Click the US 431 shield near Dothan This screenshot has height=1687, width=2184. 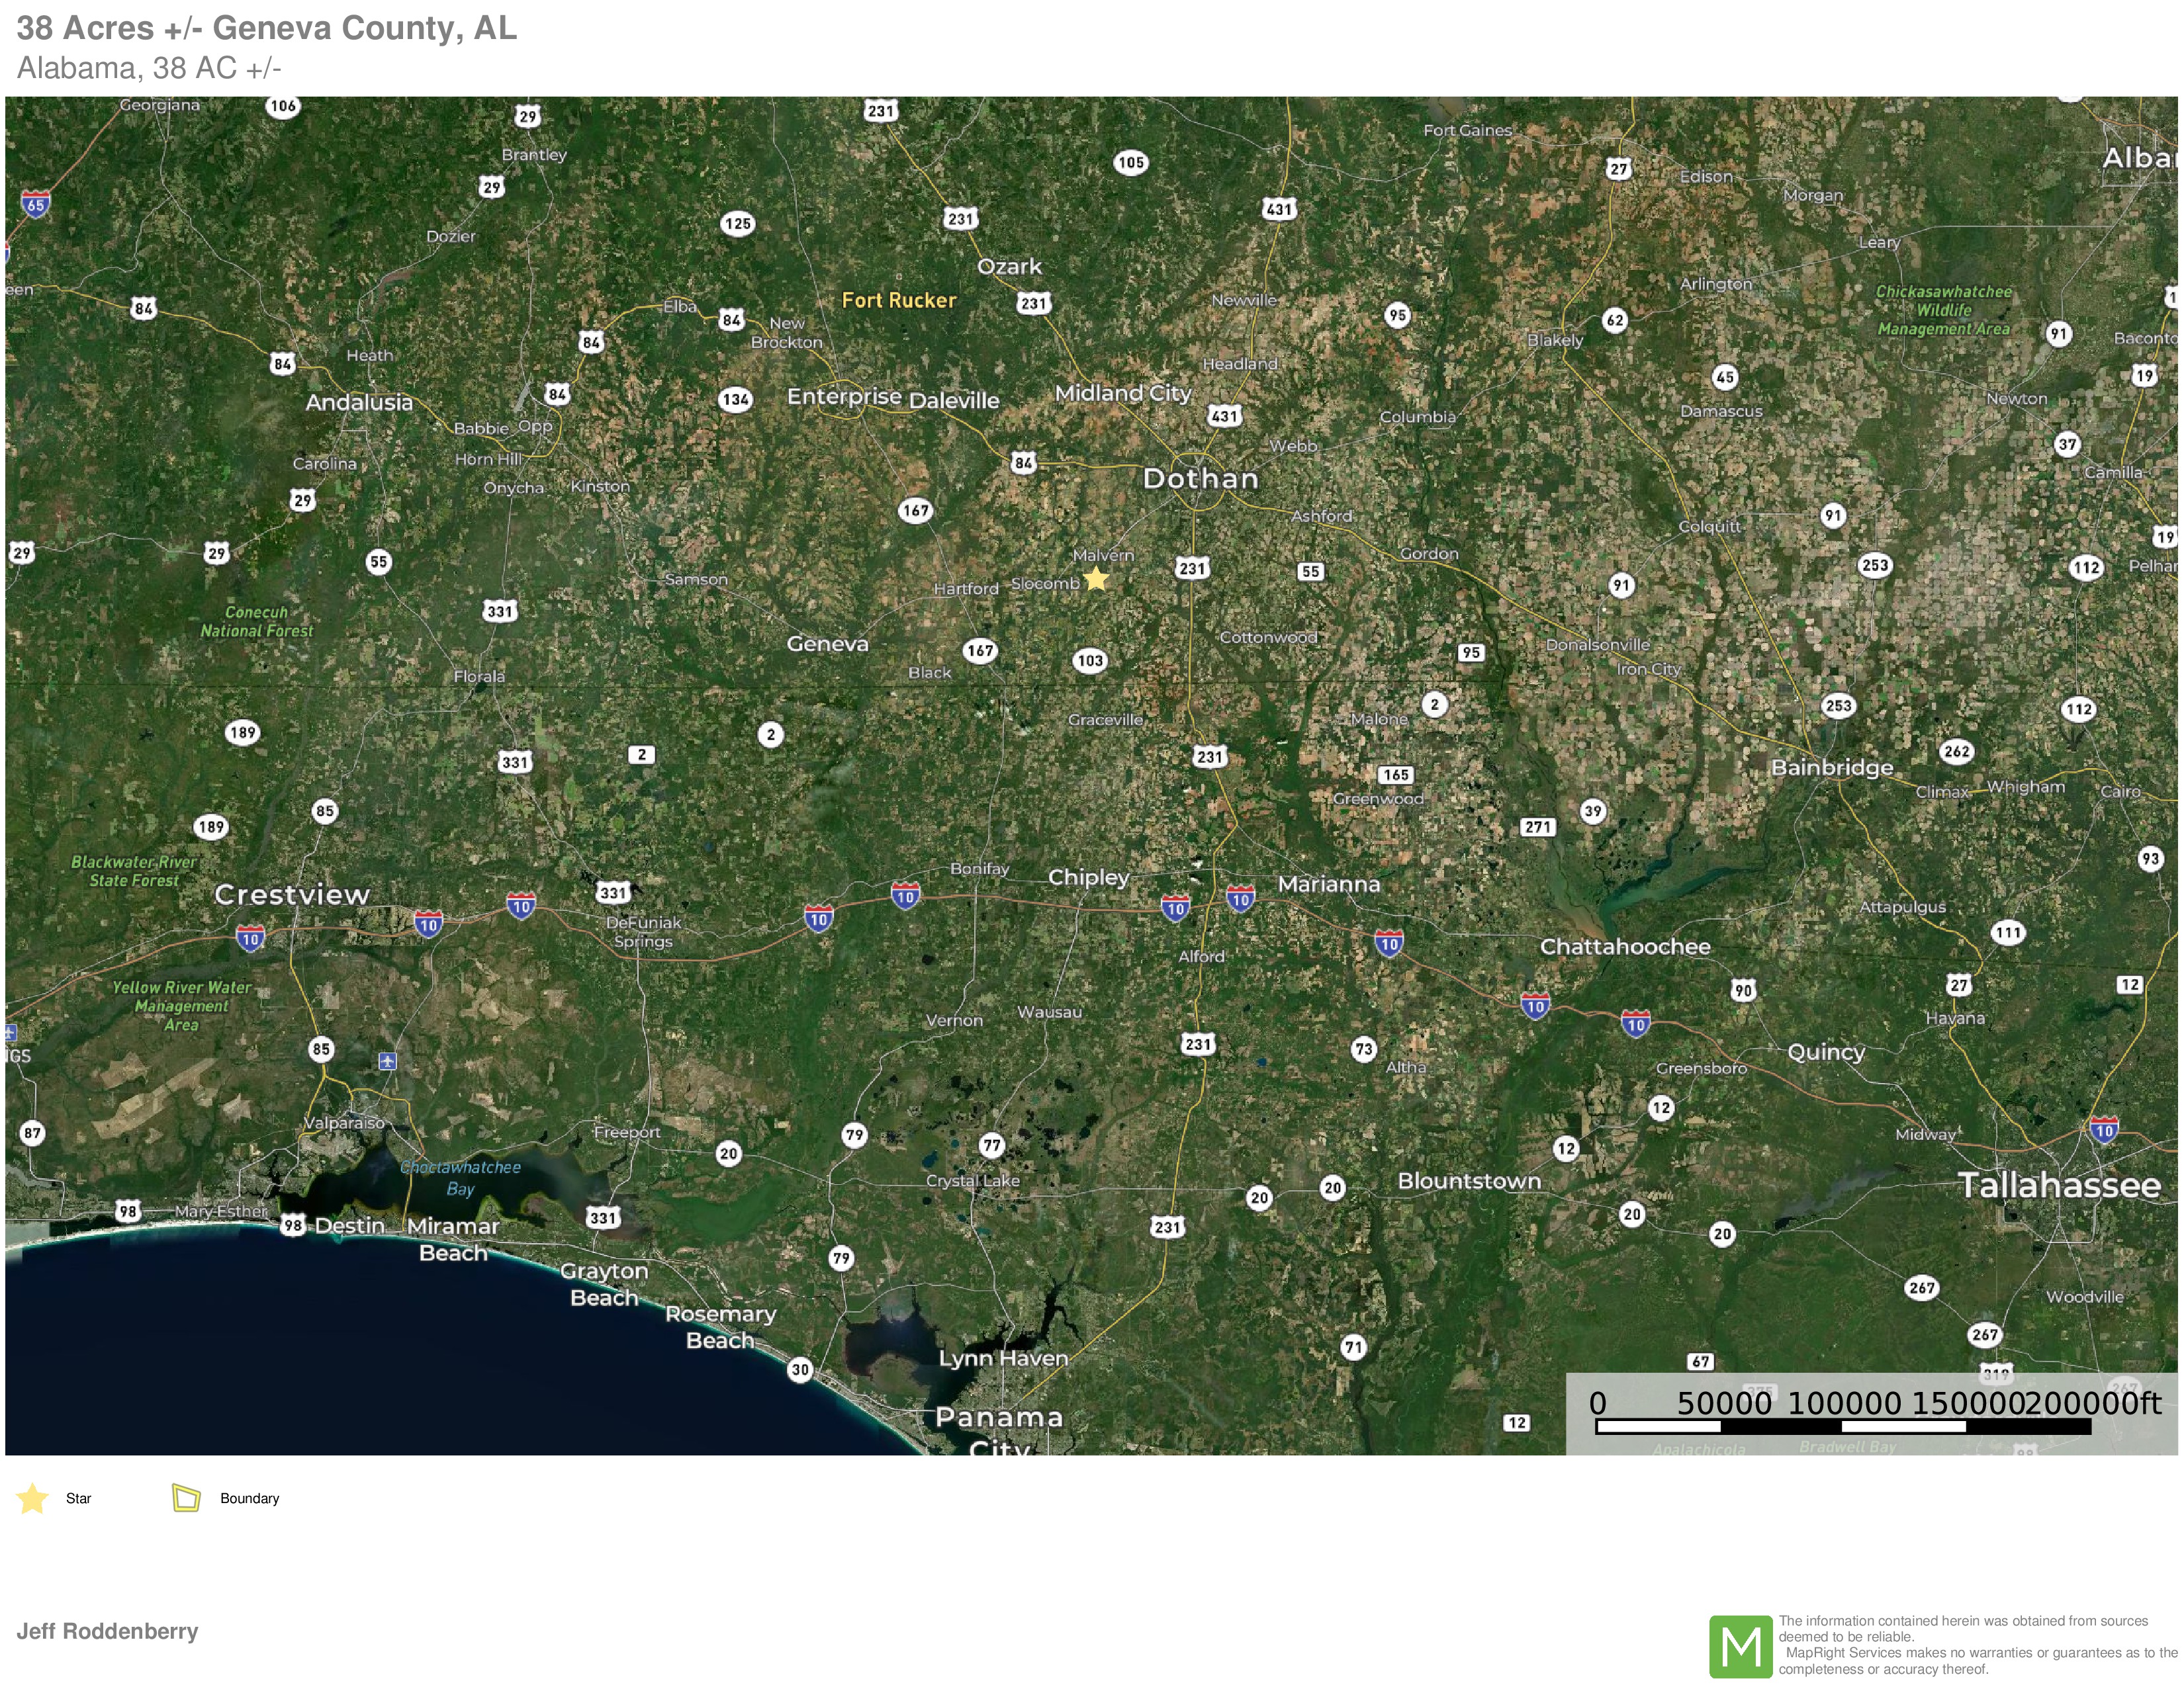coord(1224,415)
